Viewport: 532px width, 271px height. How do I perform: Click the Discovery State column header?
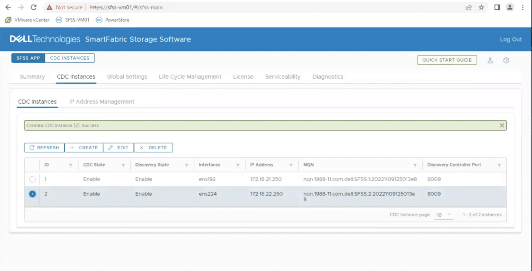tap(152, 165)
